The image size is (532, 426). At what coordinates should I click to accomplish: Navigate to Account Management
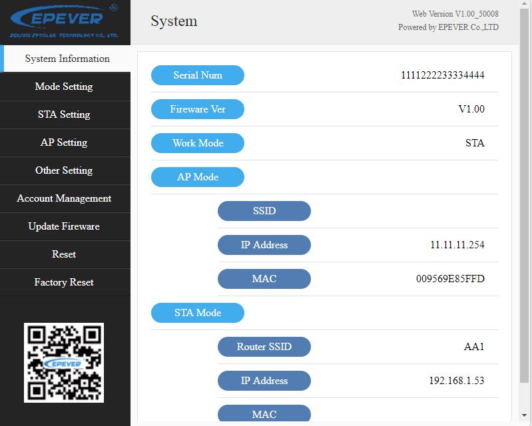(x=64, y=198)
